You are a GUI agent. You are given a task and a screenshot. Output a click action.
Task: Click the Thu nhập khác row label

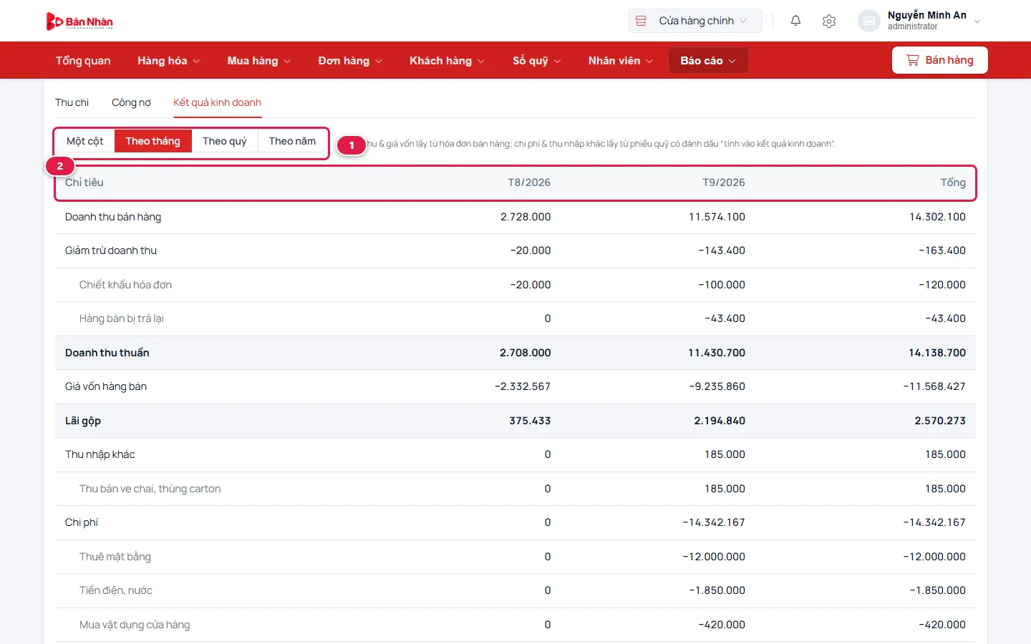click(x=100, y=454)
